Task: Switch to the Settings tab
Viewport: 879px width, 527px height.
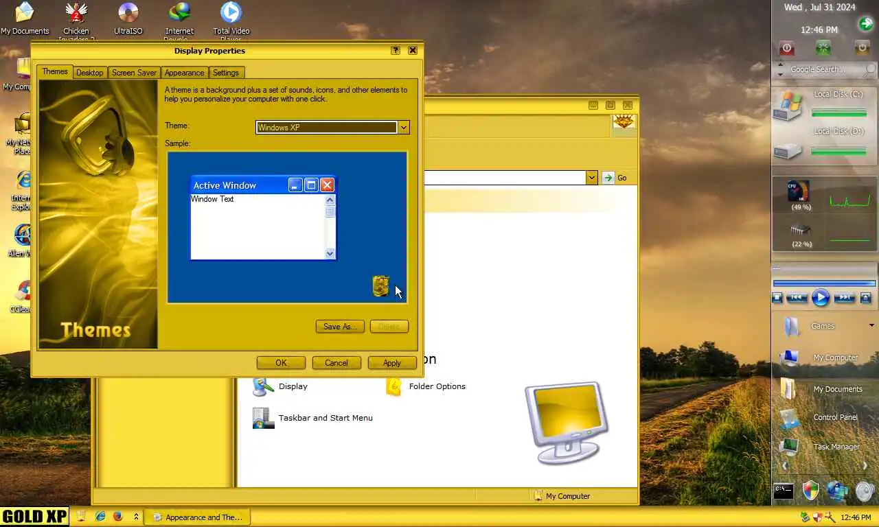Action: coord(226,73)
